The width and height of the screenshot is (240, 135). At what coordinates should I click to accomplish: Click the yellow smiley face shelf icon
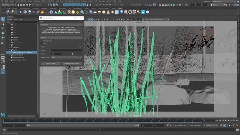coord(73,12)
